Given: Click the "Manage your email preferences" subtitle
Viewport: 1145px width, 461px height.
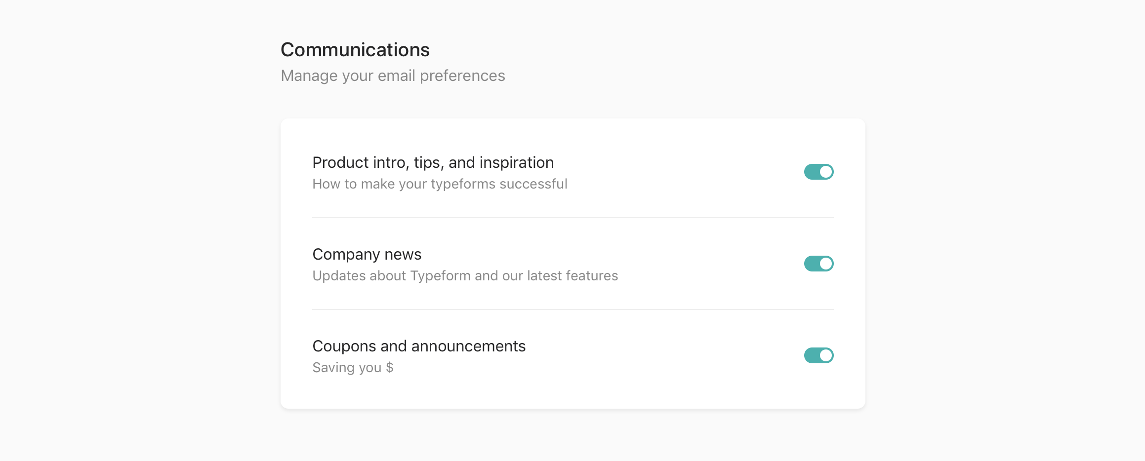Looking at the screenshot, I should 393,76.
